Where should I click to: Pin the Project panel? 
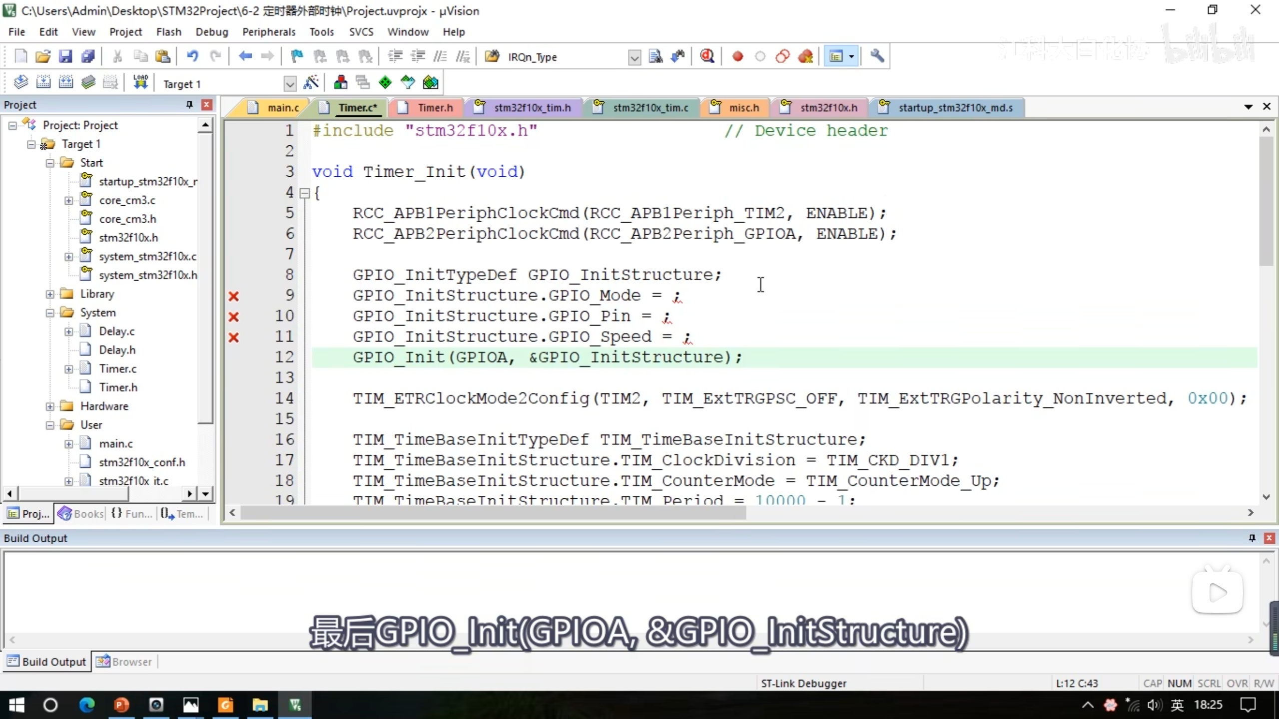pyautogui.click(x=189, y=104)
